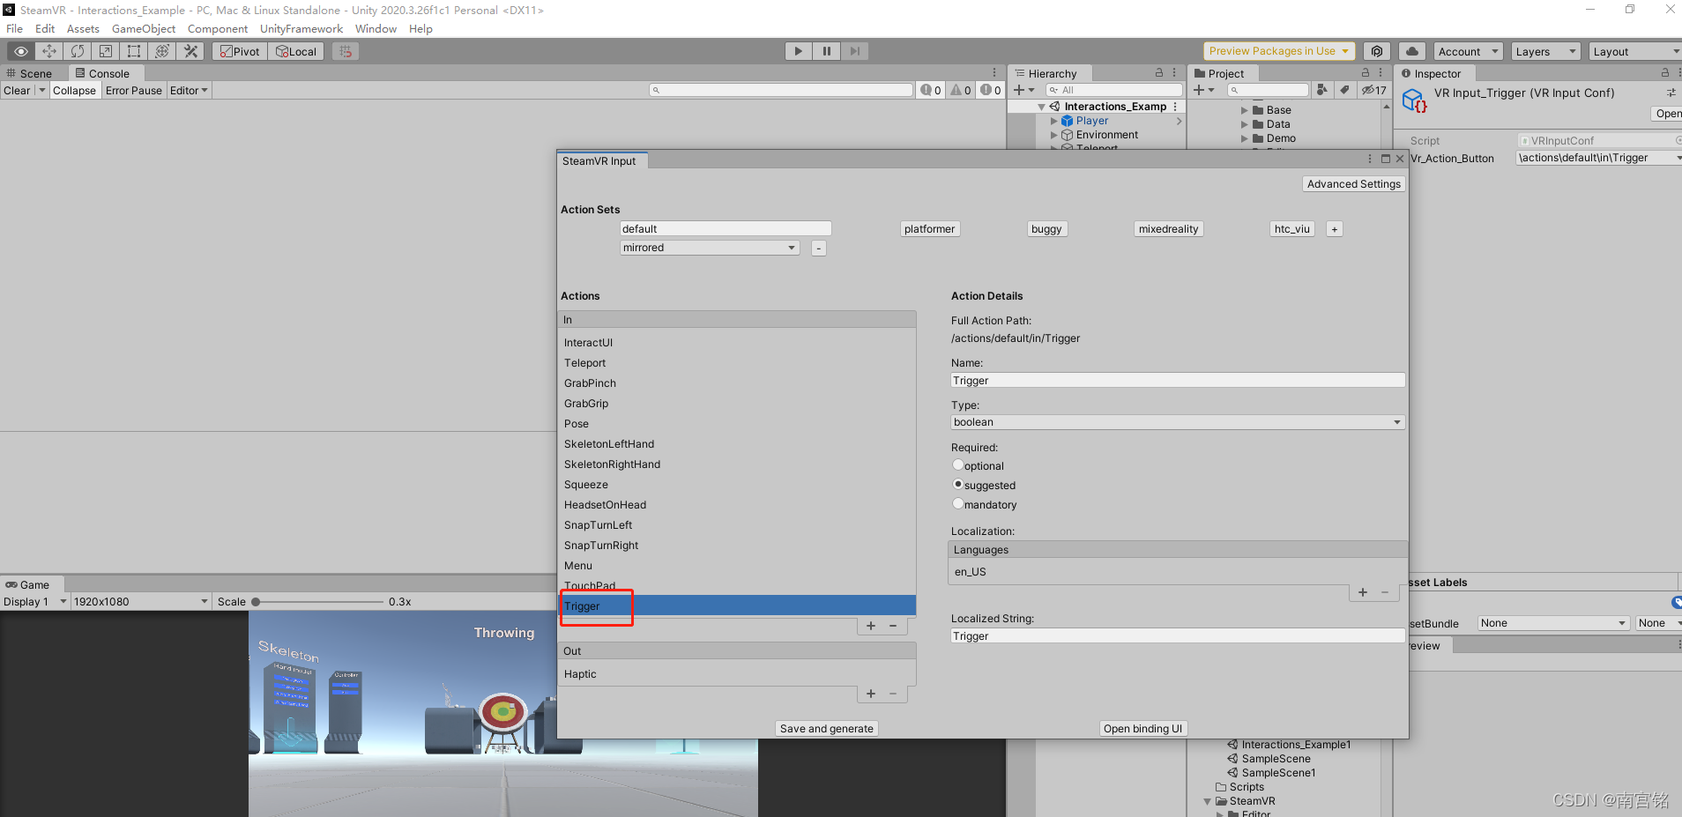Open Collab services icon
The width and height of the screenshot is (1682, 817).
1377,51
